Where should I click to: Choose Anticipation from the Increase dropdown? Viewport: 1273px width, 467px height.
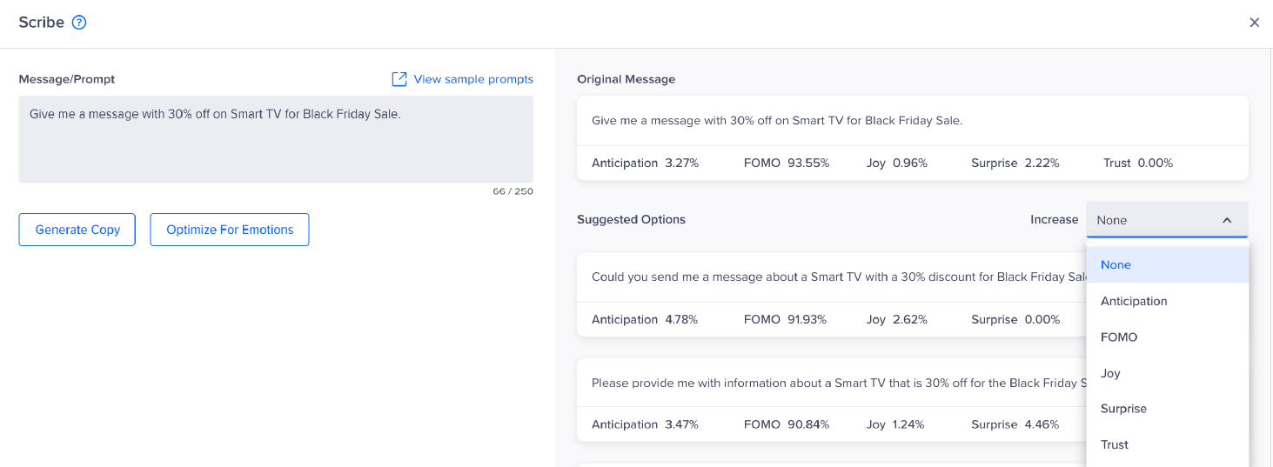(x=1134, y=301)
